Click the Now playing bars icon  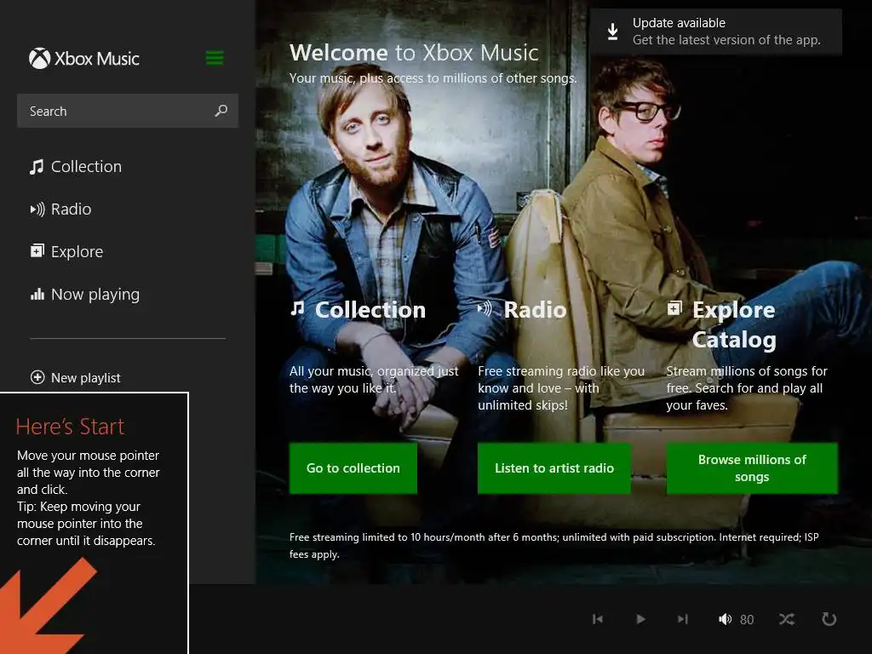click(x=37, y=294)
